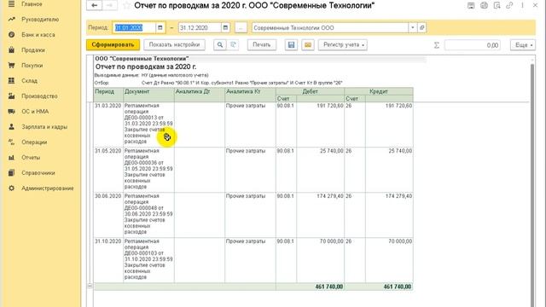Viewport: 546px width, 307px height.
Task: Click credit amount 25 740,00
Action: point(400,151)
